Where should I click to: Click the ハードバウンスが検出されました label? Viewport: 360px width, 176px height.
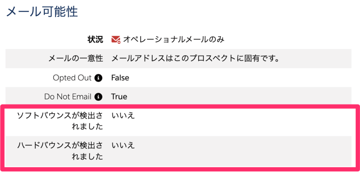tap(60, 150)
